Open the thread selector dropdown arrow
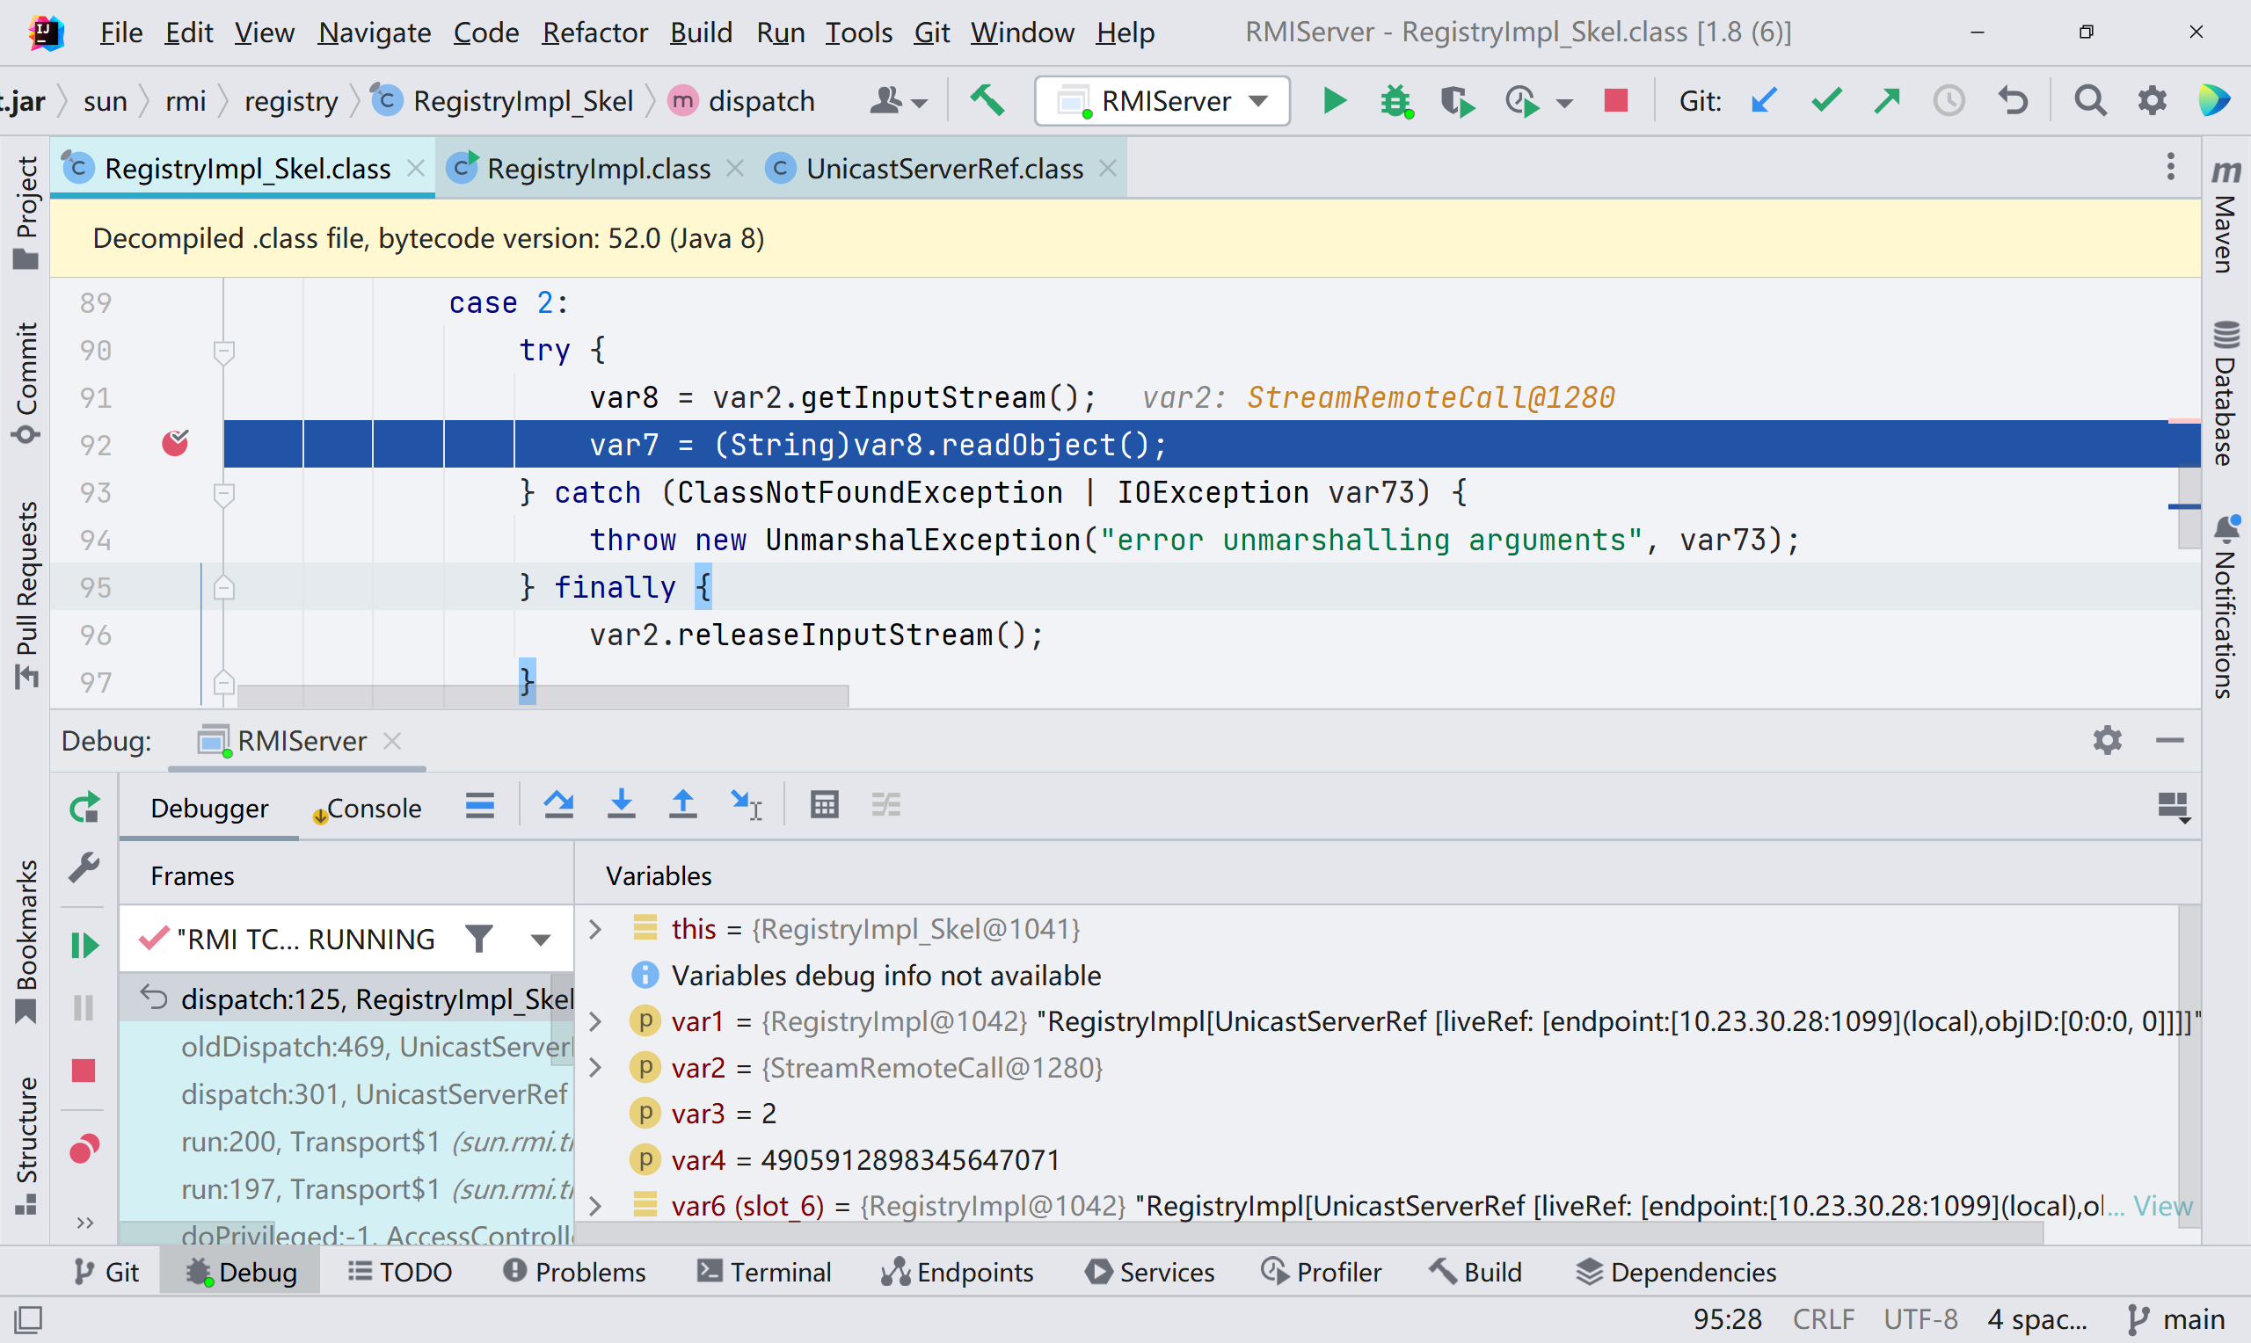This screenshot has height=1343, width=2251. [x=541, y=940]
